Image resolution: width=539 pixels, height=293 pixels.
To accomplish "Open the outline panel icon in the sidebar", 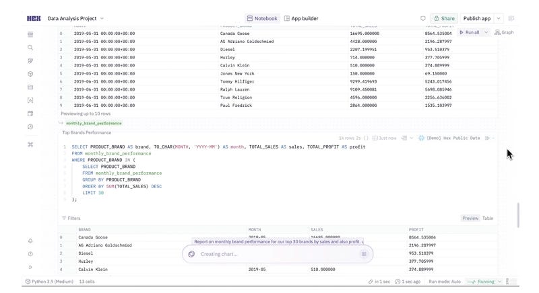I will (30, 34).
